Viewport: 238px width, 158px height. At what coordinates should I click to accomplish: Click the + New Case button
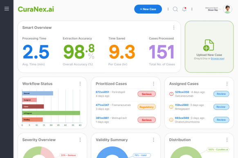click(148, 9)
